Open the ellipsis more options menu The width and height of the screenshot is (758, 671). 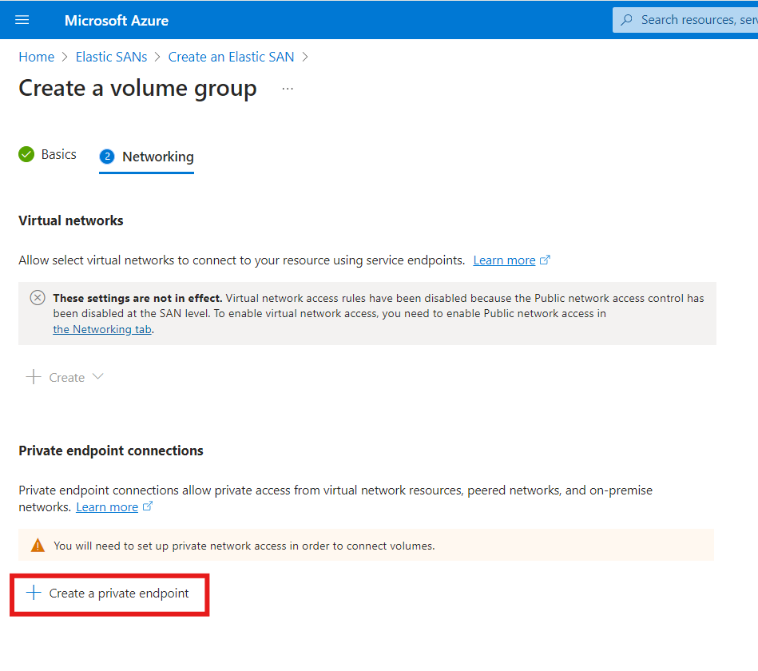(288, 89)
